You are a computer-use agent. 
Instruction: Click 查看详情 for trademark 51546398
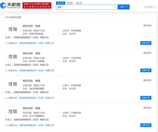point(146,43)
